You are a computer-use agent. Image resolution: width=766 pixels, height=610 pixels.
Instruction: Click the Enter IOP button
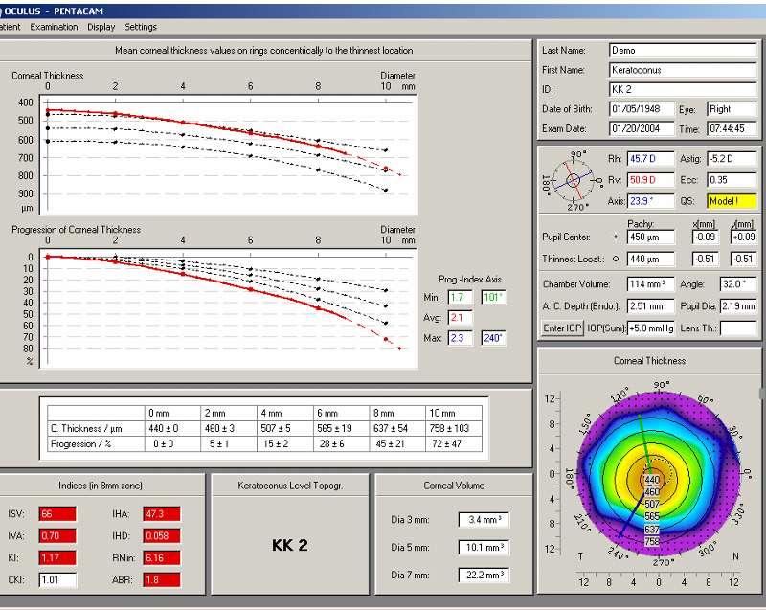(562, 328)
